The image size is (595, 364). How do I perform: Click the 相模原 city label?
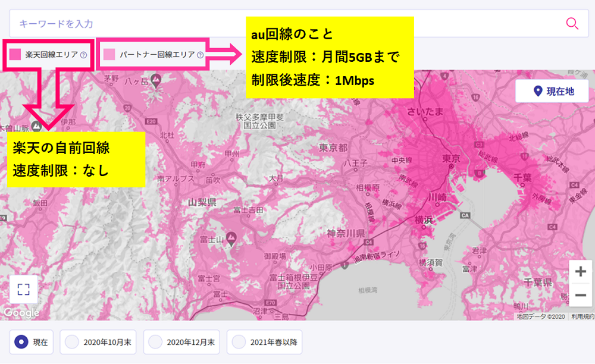(368, 188)
